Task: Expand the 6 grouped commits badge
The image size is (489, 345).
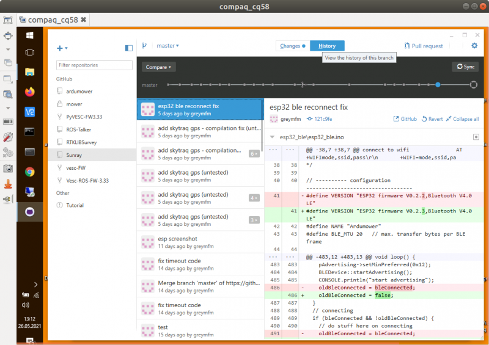Action: coord(254,154)
